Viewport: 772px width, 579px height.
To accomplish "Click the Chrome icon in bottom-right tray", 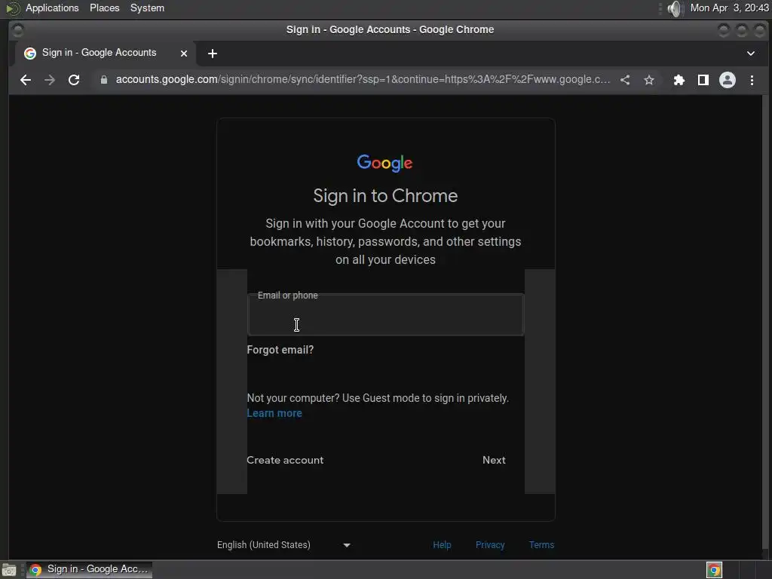I will (x=714, y=570).
